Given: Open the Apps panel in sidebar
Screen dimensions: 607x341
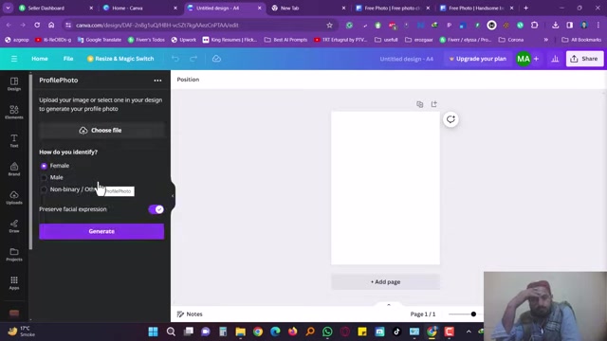Looking at the screenshot, I should click(x=14, y=282).
